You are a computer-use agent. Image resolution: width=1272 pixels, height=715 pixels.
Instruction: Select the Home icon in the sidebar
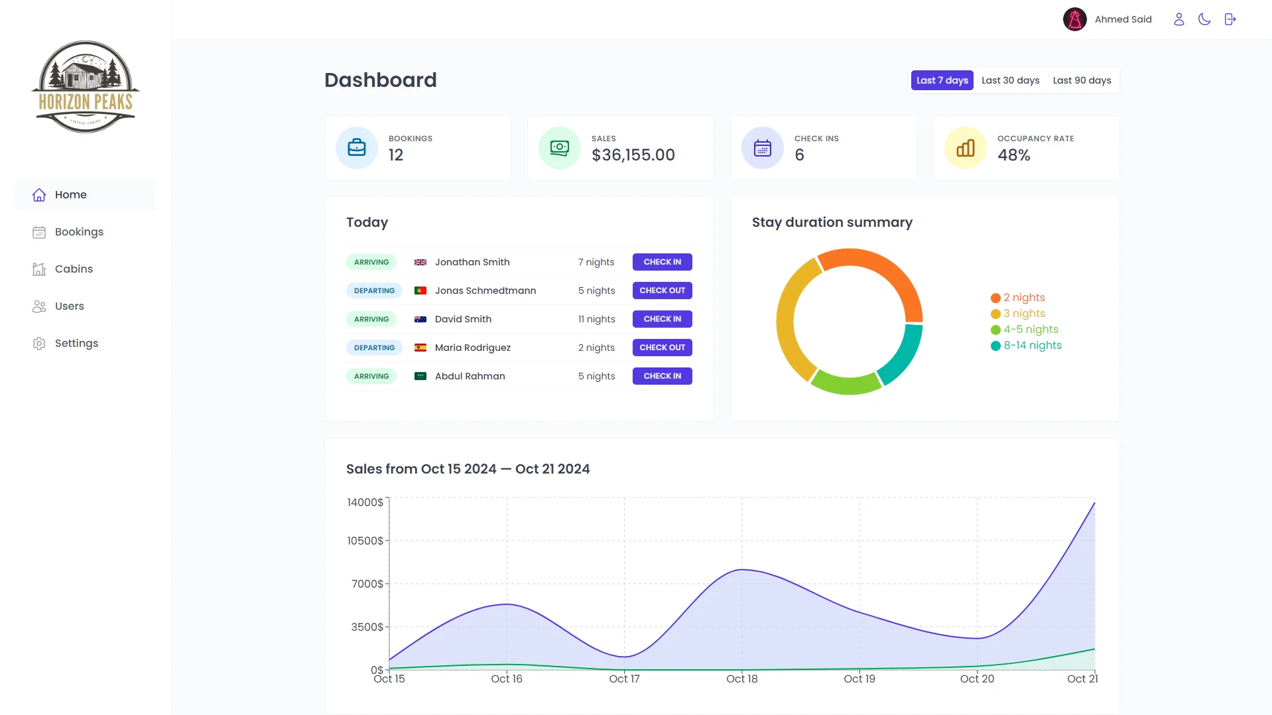tap(40, 194)
